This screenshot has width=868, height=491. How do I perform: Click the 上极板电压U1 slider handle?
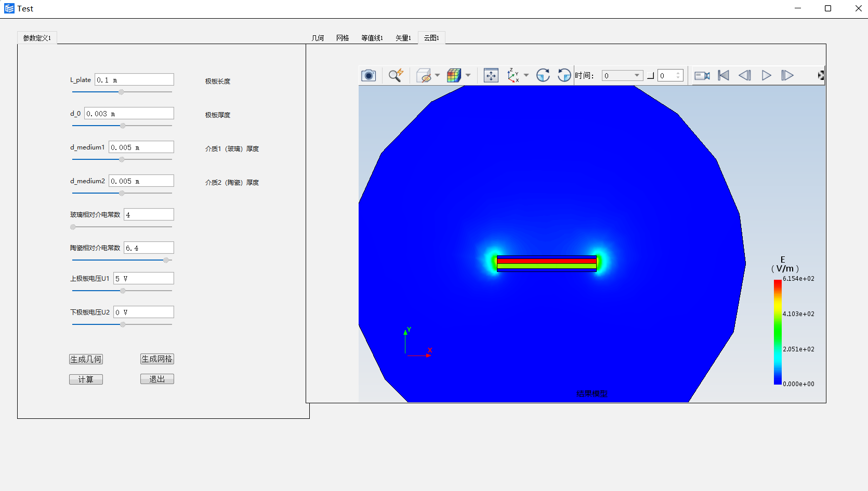click(123, 291)
